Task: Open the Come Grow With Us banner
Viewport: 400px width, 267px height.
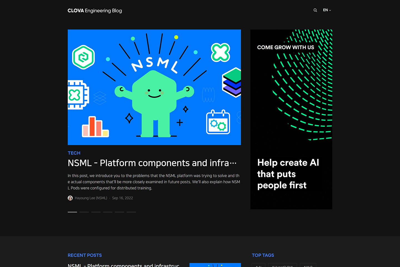Action: [291, 119]
